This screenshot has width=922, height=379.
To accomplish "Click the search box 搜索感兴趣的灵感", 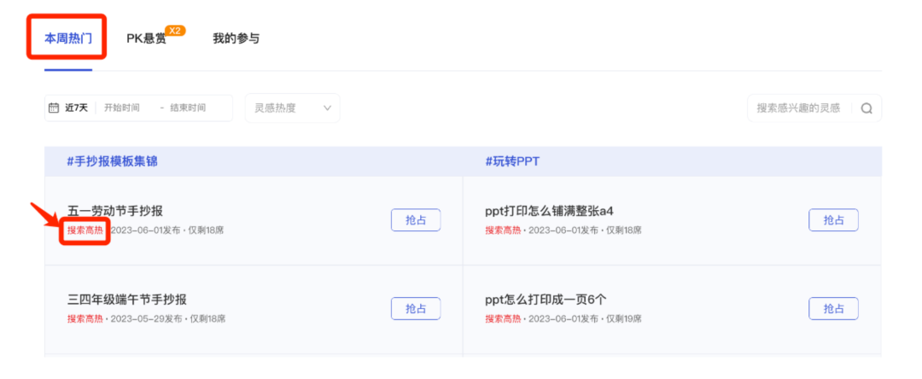I will tap(798, 108).
